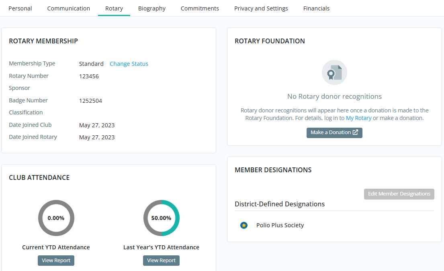This screenshot has width=444, height=271.
Task: Click the Make a Donation button
Action: (x=334, y=132)
